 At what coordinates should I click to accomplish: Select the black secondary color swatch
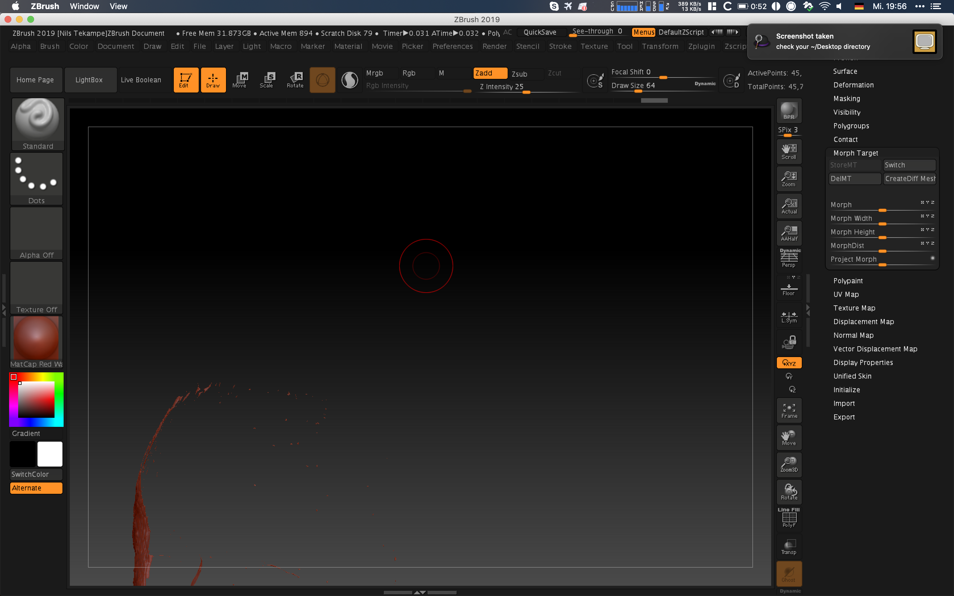(x=23, y=454)
